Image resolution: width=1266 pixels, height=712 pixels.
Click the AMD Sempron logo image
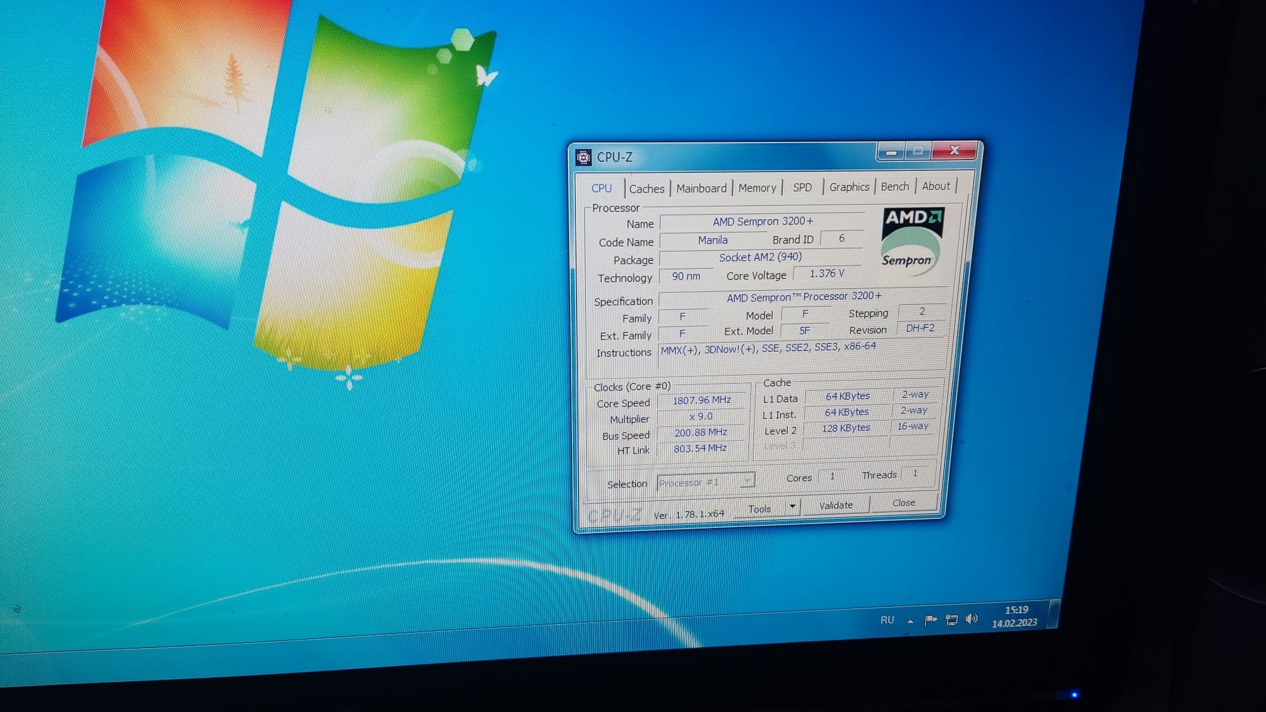pyautogui.click(x=912, y=243)
